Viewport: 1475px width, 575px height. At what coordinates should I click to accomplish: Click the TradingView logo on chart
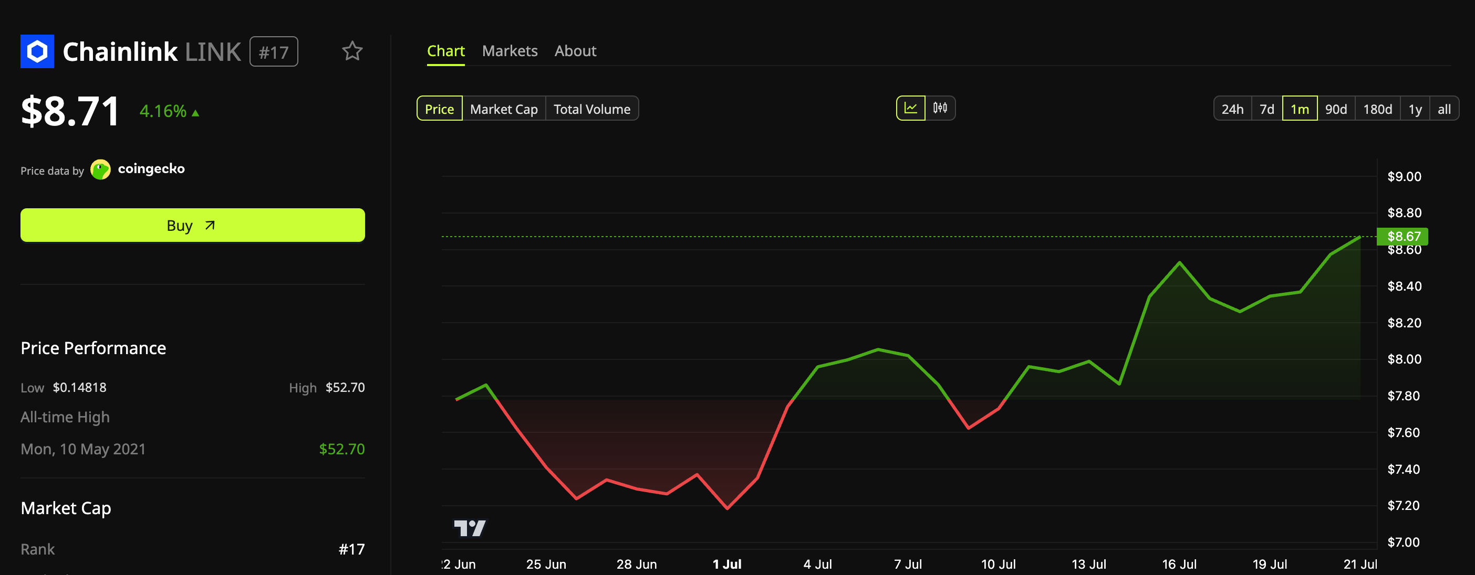point(470,527)
